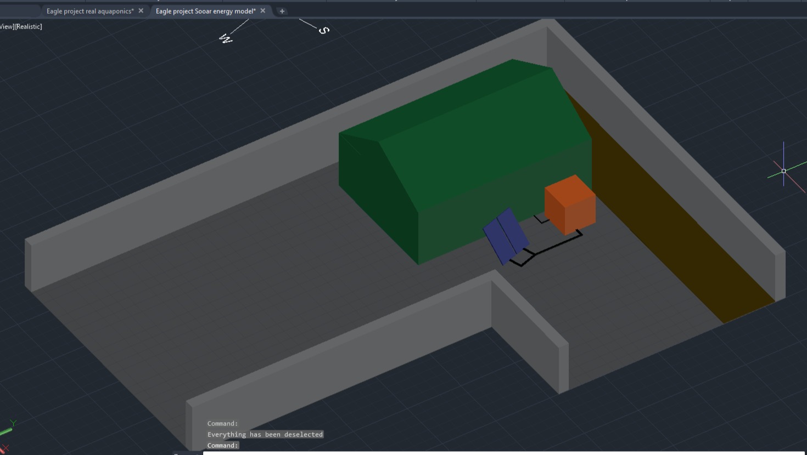The height and width of the screenshot is (455, 807).
Task: Open a new drawing tab with plus button
Action: tap(282, 11)
